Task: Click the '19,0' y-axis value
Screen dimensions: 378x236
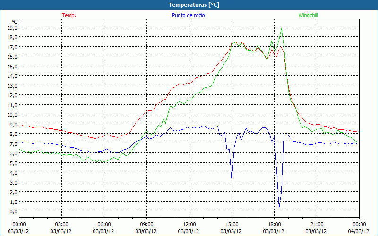Action: [x=12, y=28]
